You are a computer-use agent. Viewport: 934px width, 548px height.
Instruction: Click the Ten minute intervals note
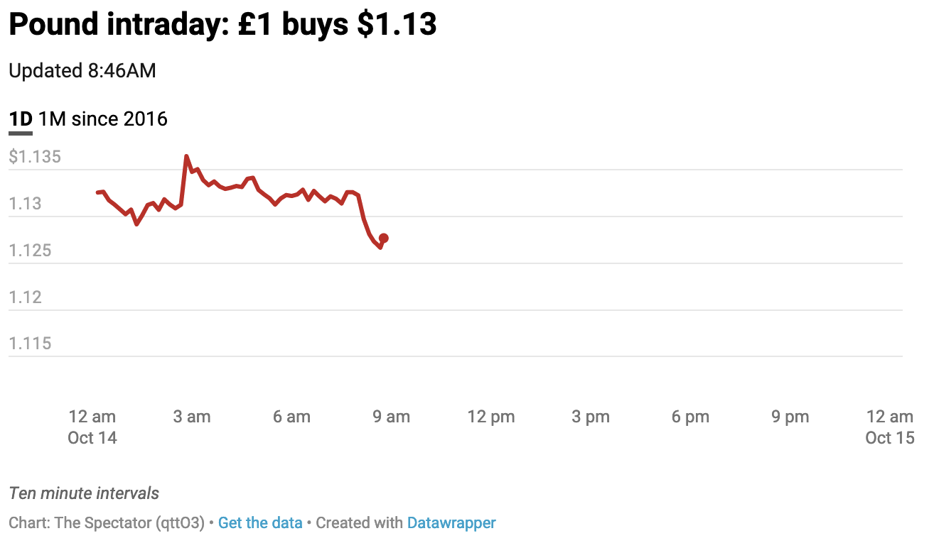(x=85, y=493)
